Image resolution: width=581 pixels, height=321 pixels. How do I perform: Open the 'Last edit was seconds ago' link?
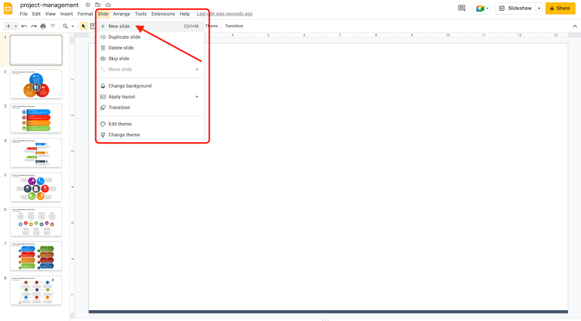[224, 14]
